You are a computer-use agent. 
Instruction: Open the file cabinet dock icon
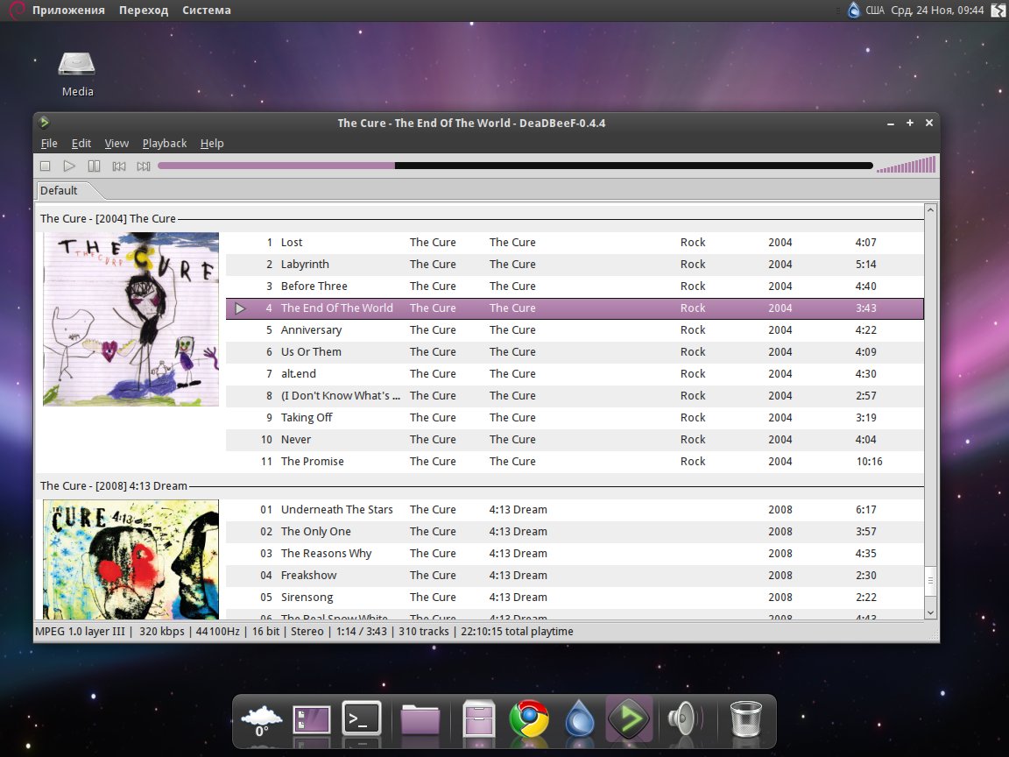point(479,718)
